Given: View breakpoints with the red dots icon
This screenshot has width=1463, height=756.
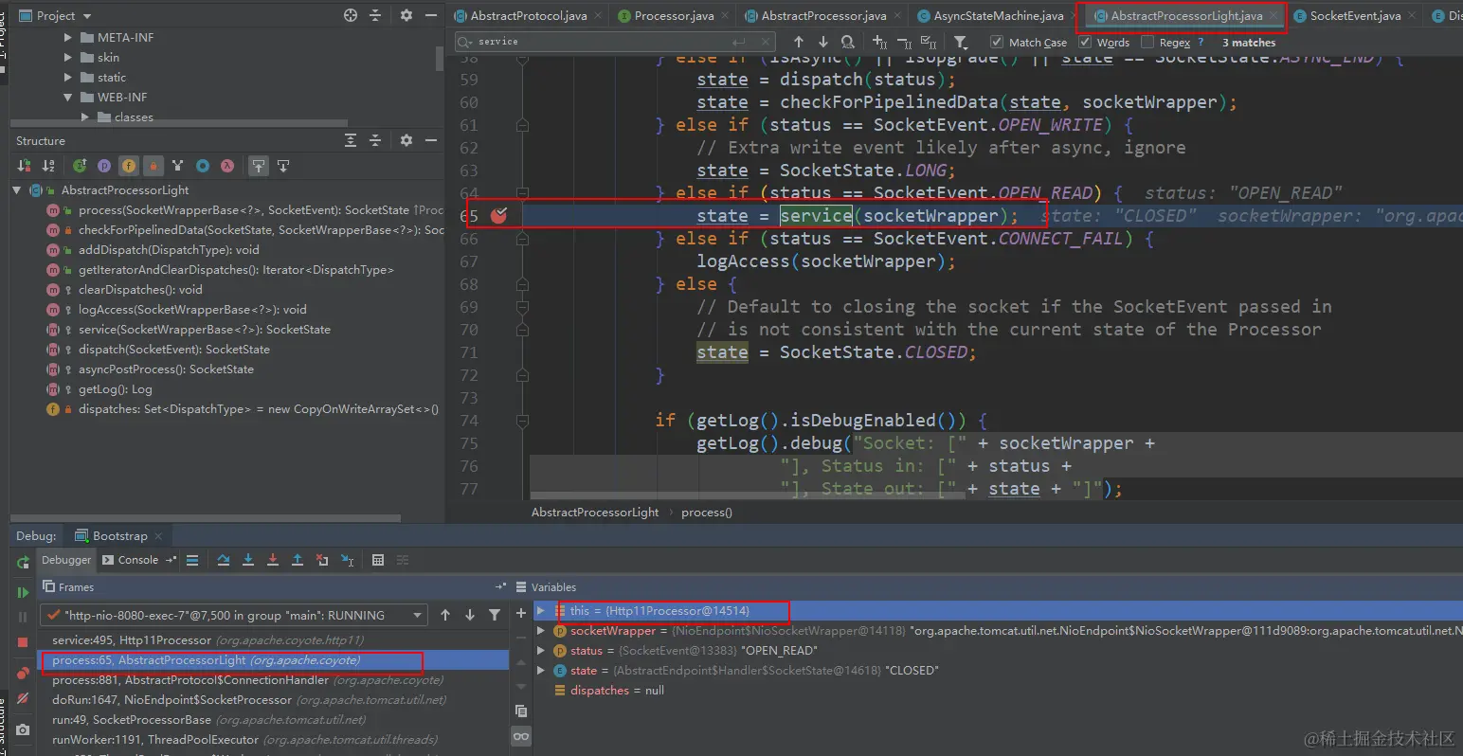Looking at the screenshot, I should point(23,673).
